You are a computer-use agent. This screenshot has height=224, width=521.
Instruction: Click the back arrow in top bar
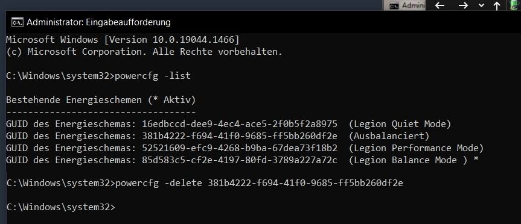coord(439,5)
